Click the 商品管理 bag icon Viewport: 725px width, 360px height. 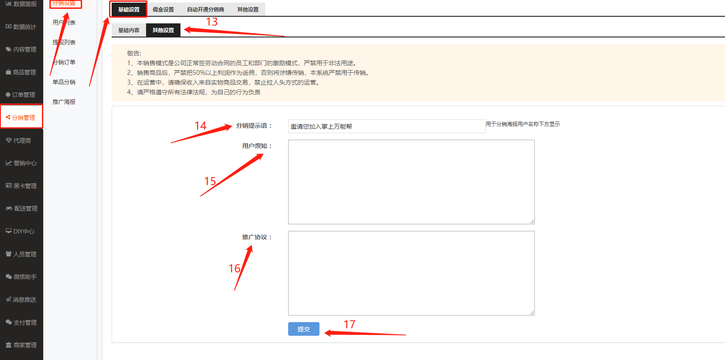coord(8,72)
